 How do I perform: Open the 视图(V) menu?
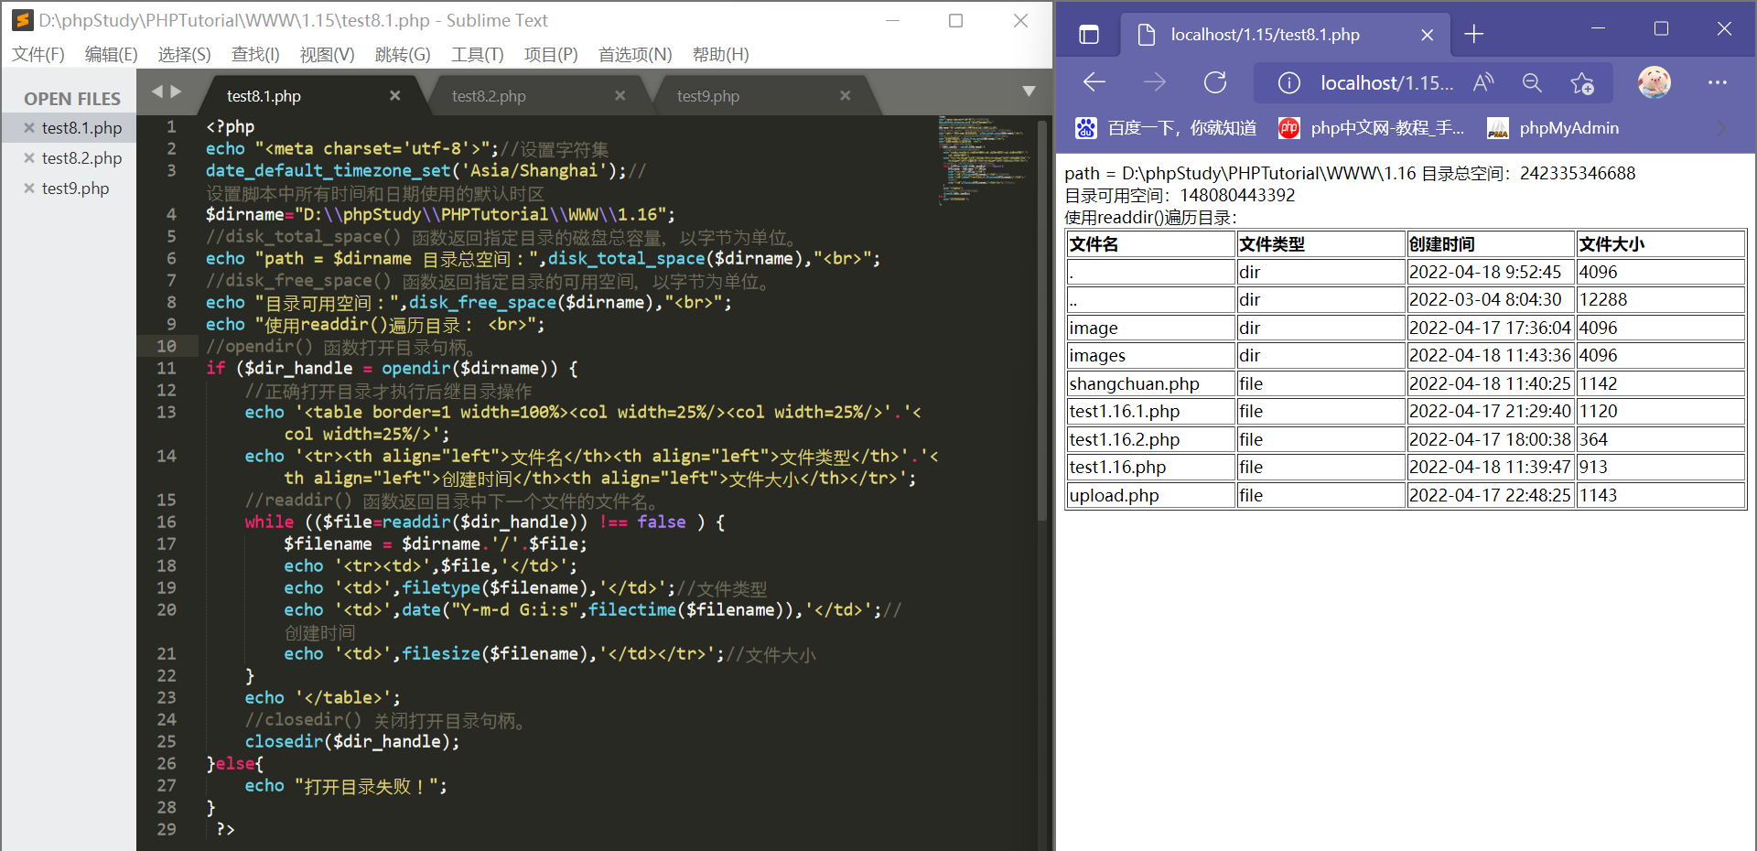point(327,55)
